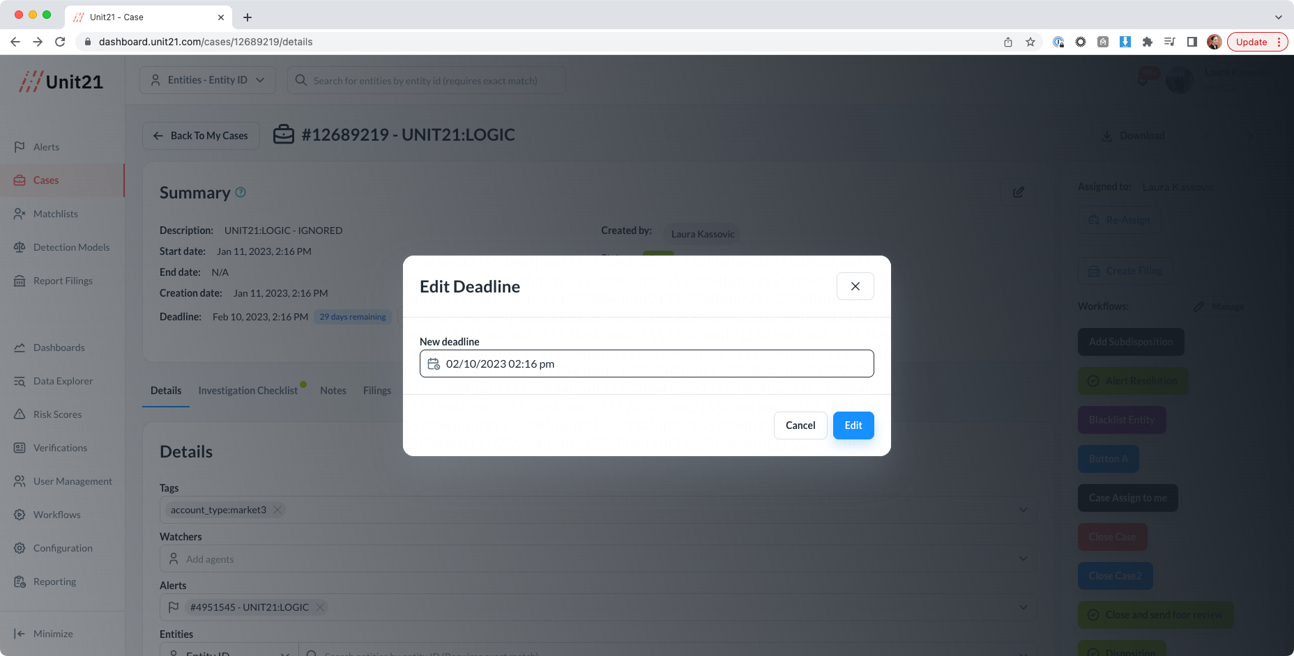Click Blacklist Entity workflow button
Screen dimensions: 1294x656
pyautogui.click(x=1122, y=420)
